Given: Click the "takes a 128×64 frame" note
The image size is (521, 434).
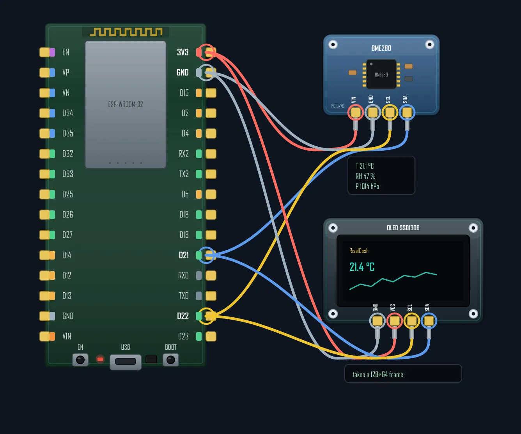Looking at the screenshot, I should (x=378, y=375).
